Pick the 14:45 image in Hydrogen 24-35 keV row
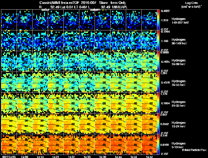This screenshot has width=208, height=158. point(118,103)
